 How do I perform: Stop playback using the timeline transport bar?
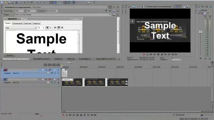coord(81,115)
